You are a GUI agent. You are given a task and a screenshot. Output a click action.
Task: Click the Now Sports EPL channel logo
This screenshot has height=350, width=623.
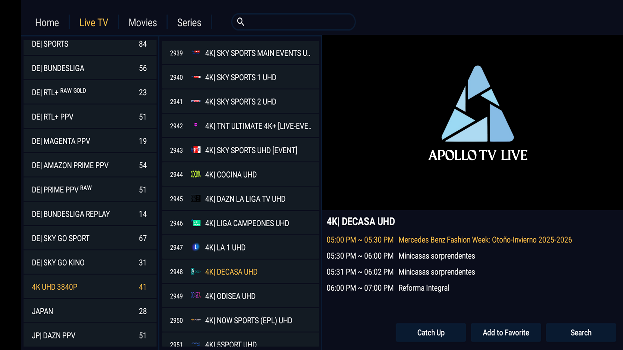click(x=196, y=320)
